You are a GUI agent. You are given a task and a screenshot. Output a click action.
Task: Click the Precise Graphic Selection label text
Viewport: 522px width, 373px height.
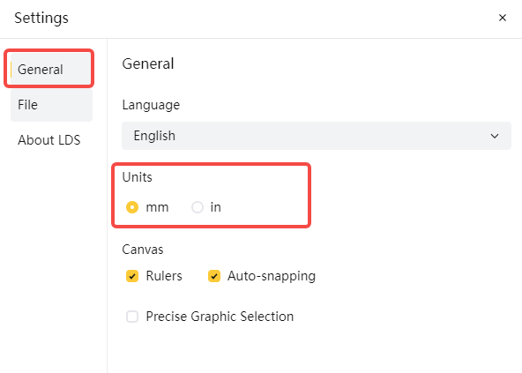pos(220,317)
